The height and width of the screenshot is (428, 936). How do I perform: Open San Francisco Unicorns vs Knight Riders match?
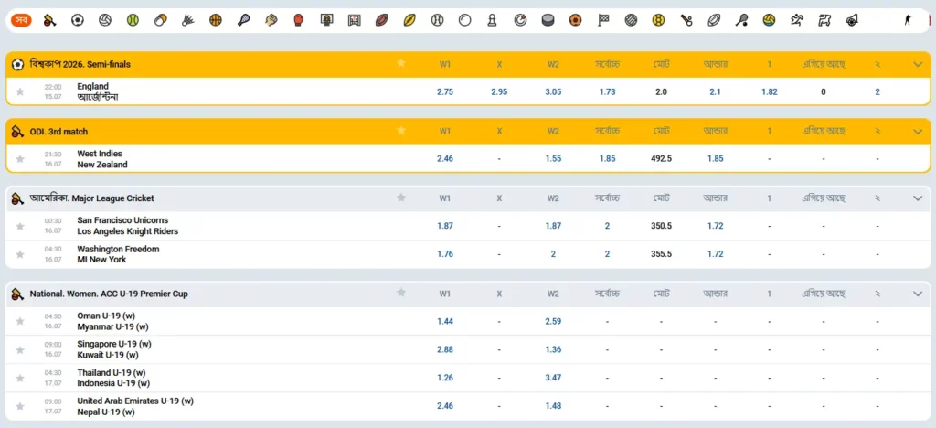(x=128, y=226)
